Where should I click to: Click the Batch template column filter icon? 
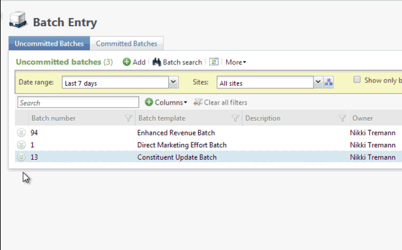(x=235, y=118)
